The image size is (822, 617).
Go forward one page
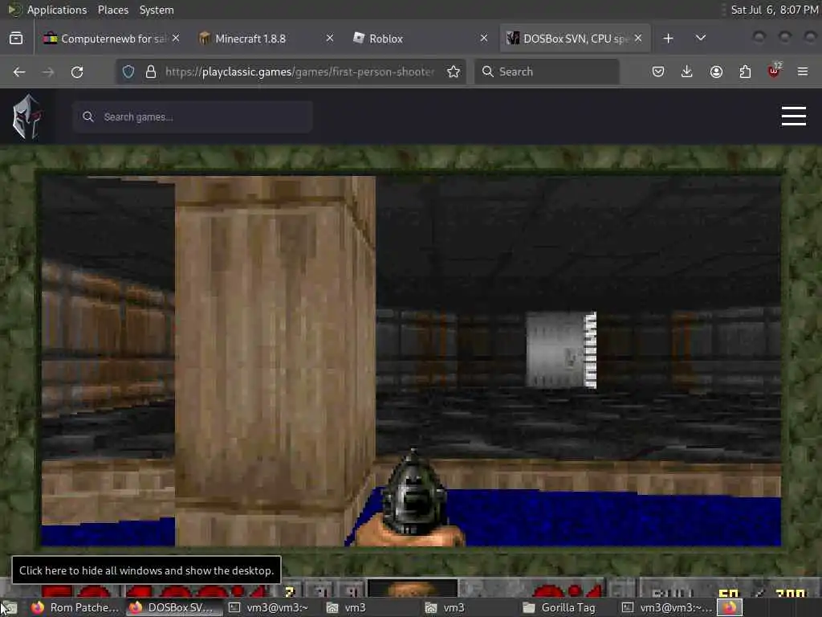(48, 72)
